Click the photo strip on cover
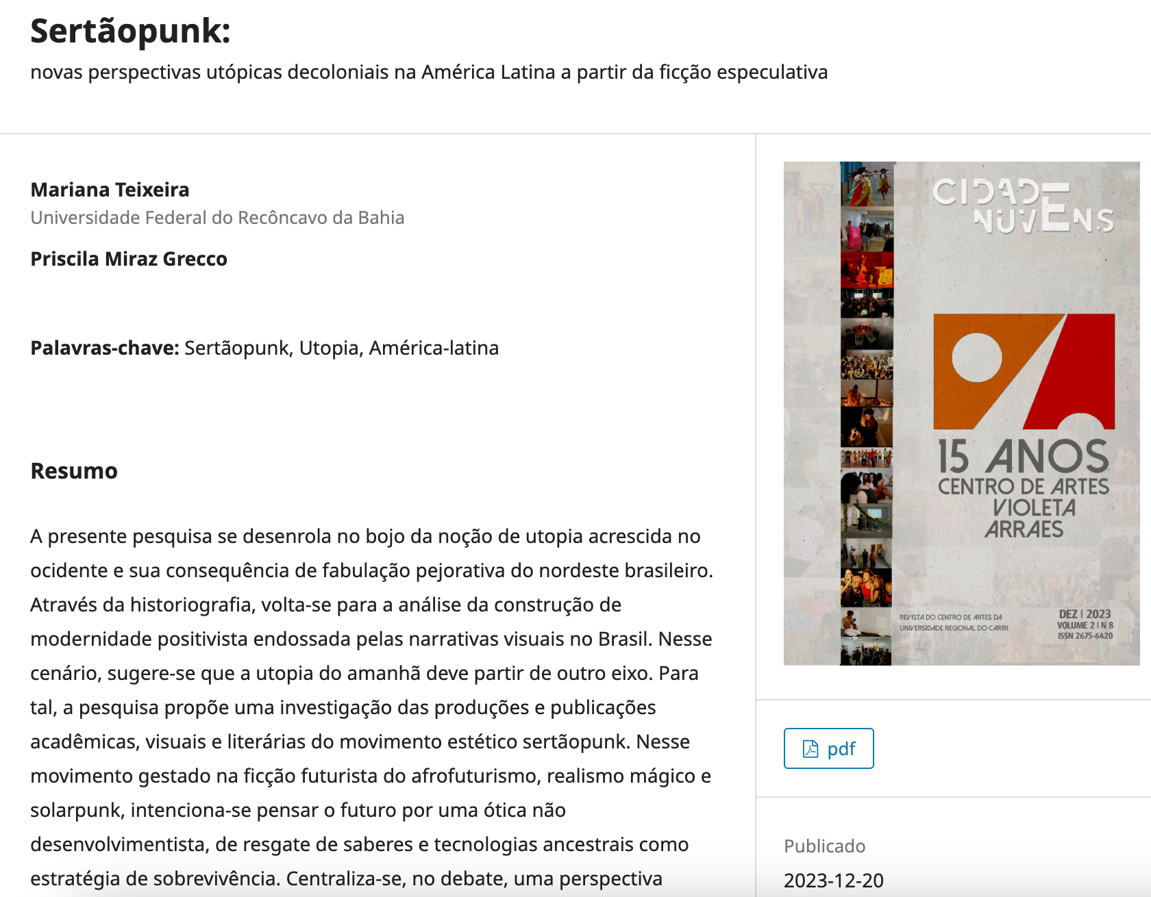 [867, 414]
